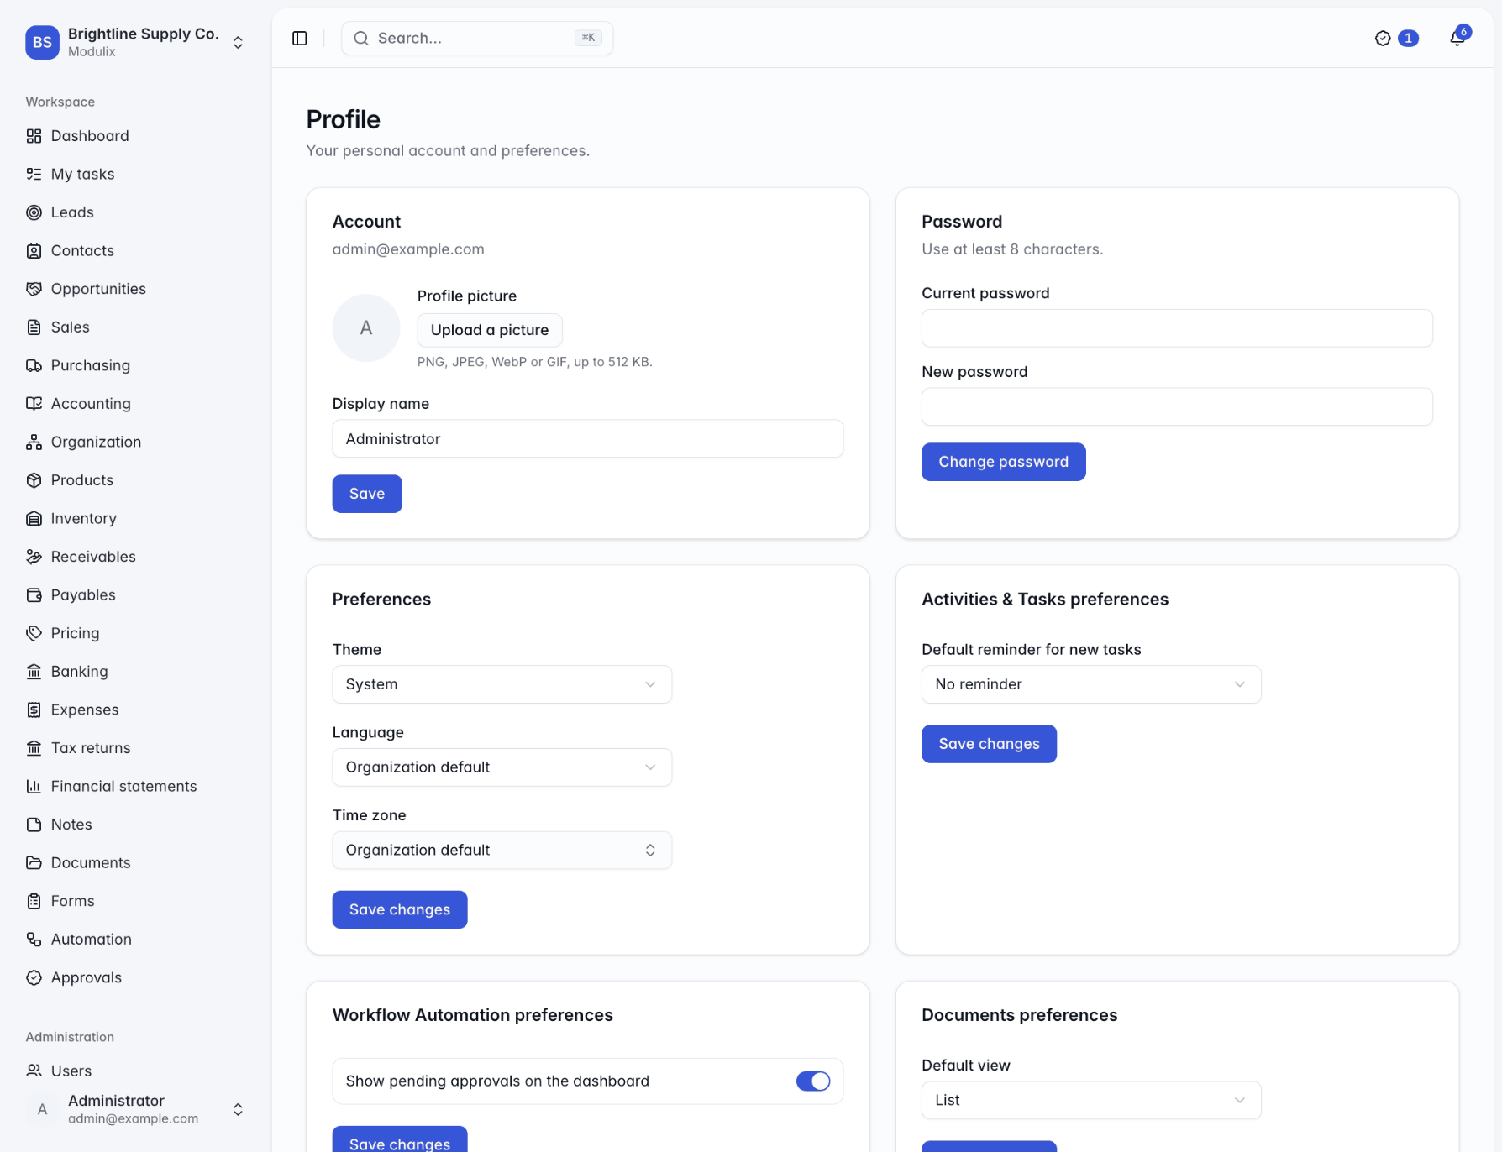The height and width of the screenshot is (1152, 1502).
Task: Open pending approvals badge in top bar
Action: (1396, 39)
